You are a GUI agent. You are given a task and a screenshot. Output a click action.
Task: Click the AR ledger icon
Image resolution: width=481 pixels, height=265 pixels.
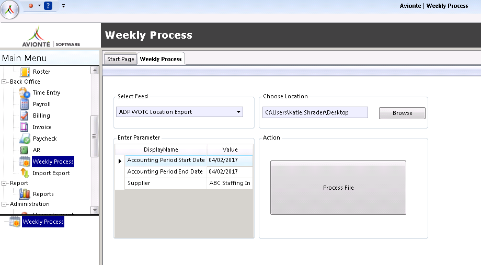coord(24,150)
